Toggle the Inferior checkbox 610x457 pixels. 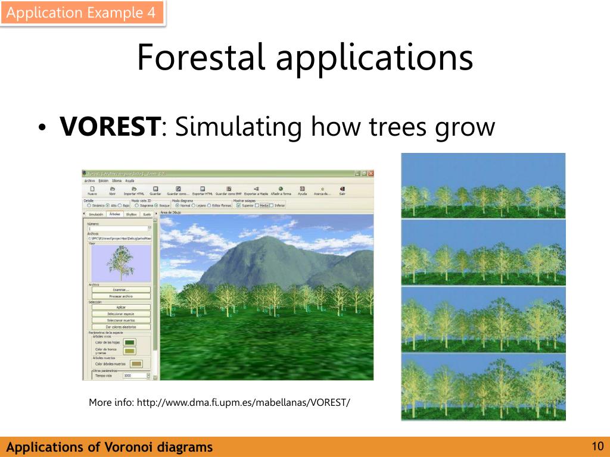(272, 205)
